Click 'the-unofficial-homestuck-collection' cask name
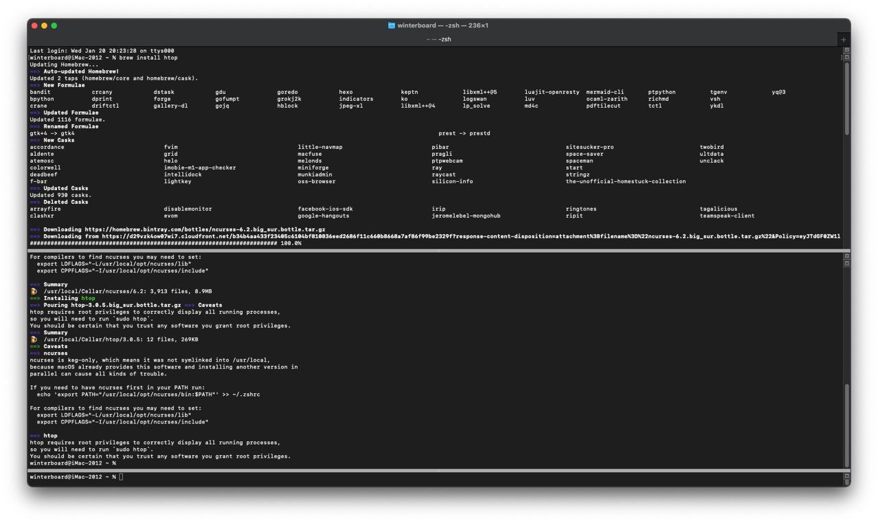The width and height of the screenshot is (878, 523). pos(626,181)
